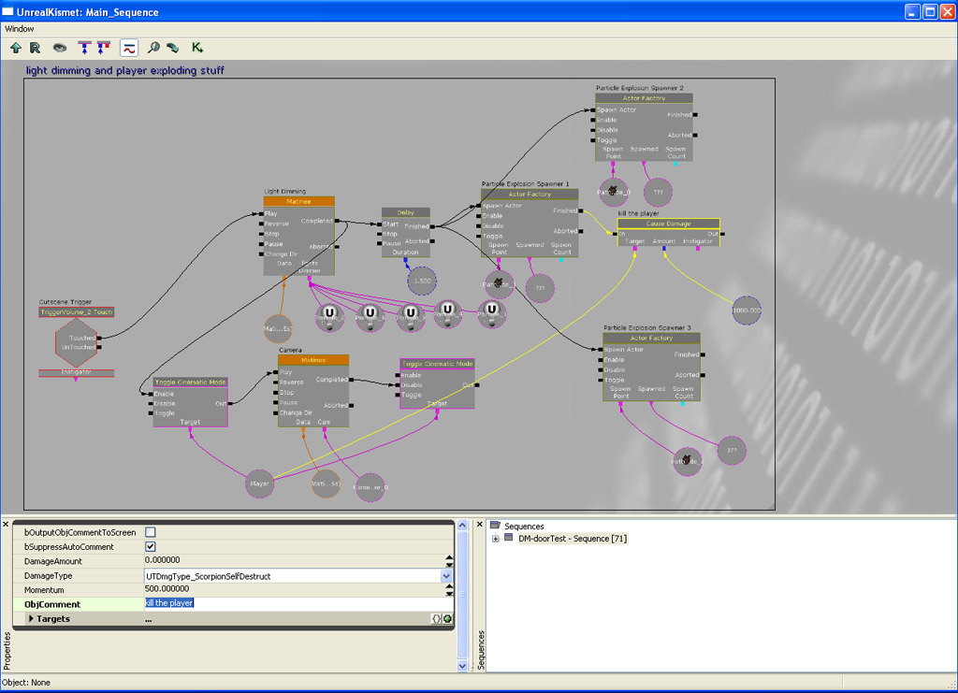This screenshot has height=693, width=958.
Task: Click the blue-and-red connector toolbar icon
Action: [x=104, y=48]
